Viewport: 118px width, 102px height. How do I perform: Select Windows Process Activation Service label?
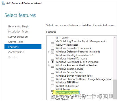point(76,65)
